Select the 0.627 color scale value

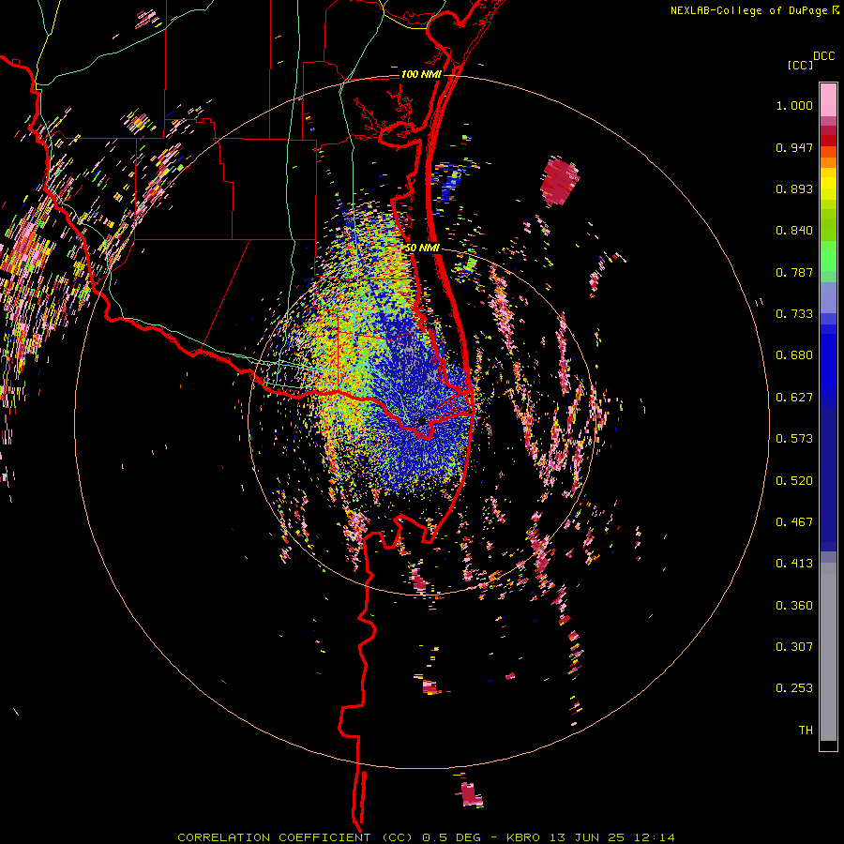click(794, 398)
